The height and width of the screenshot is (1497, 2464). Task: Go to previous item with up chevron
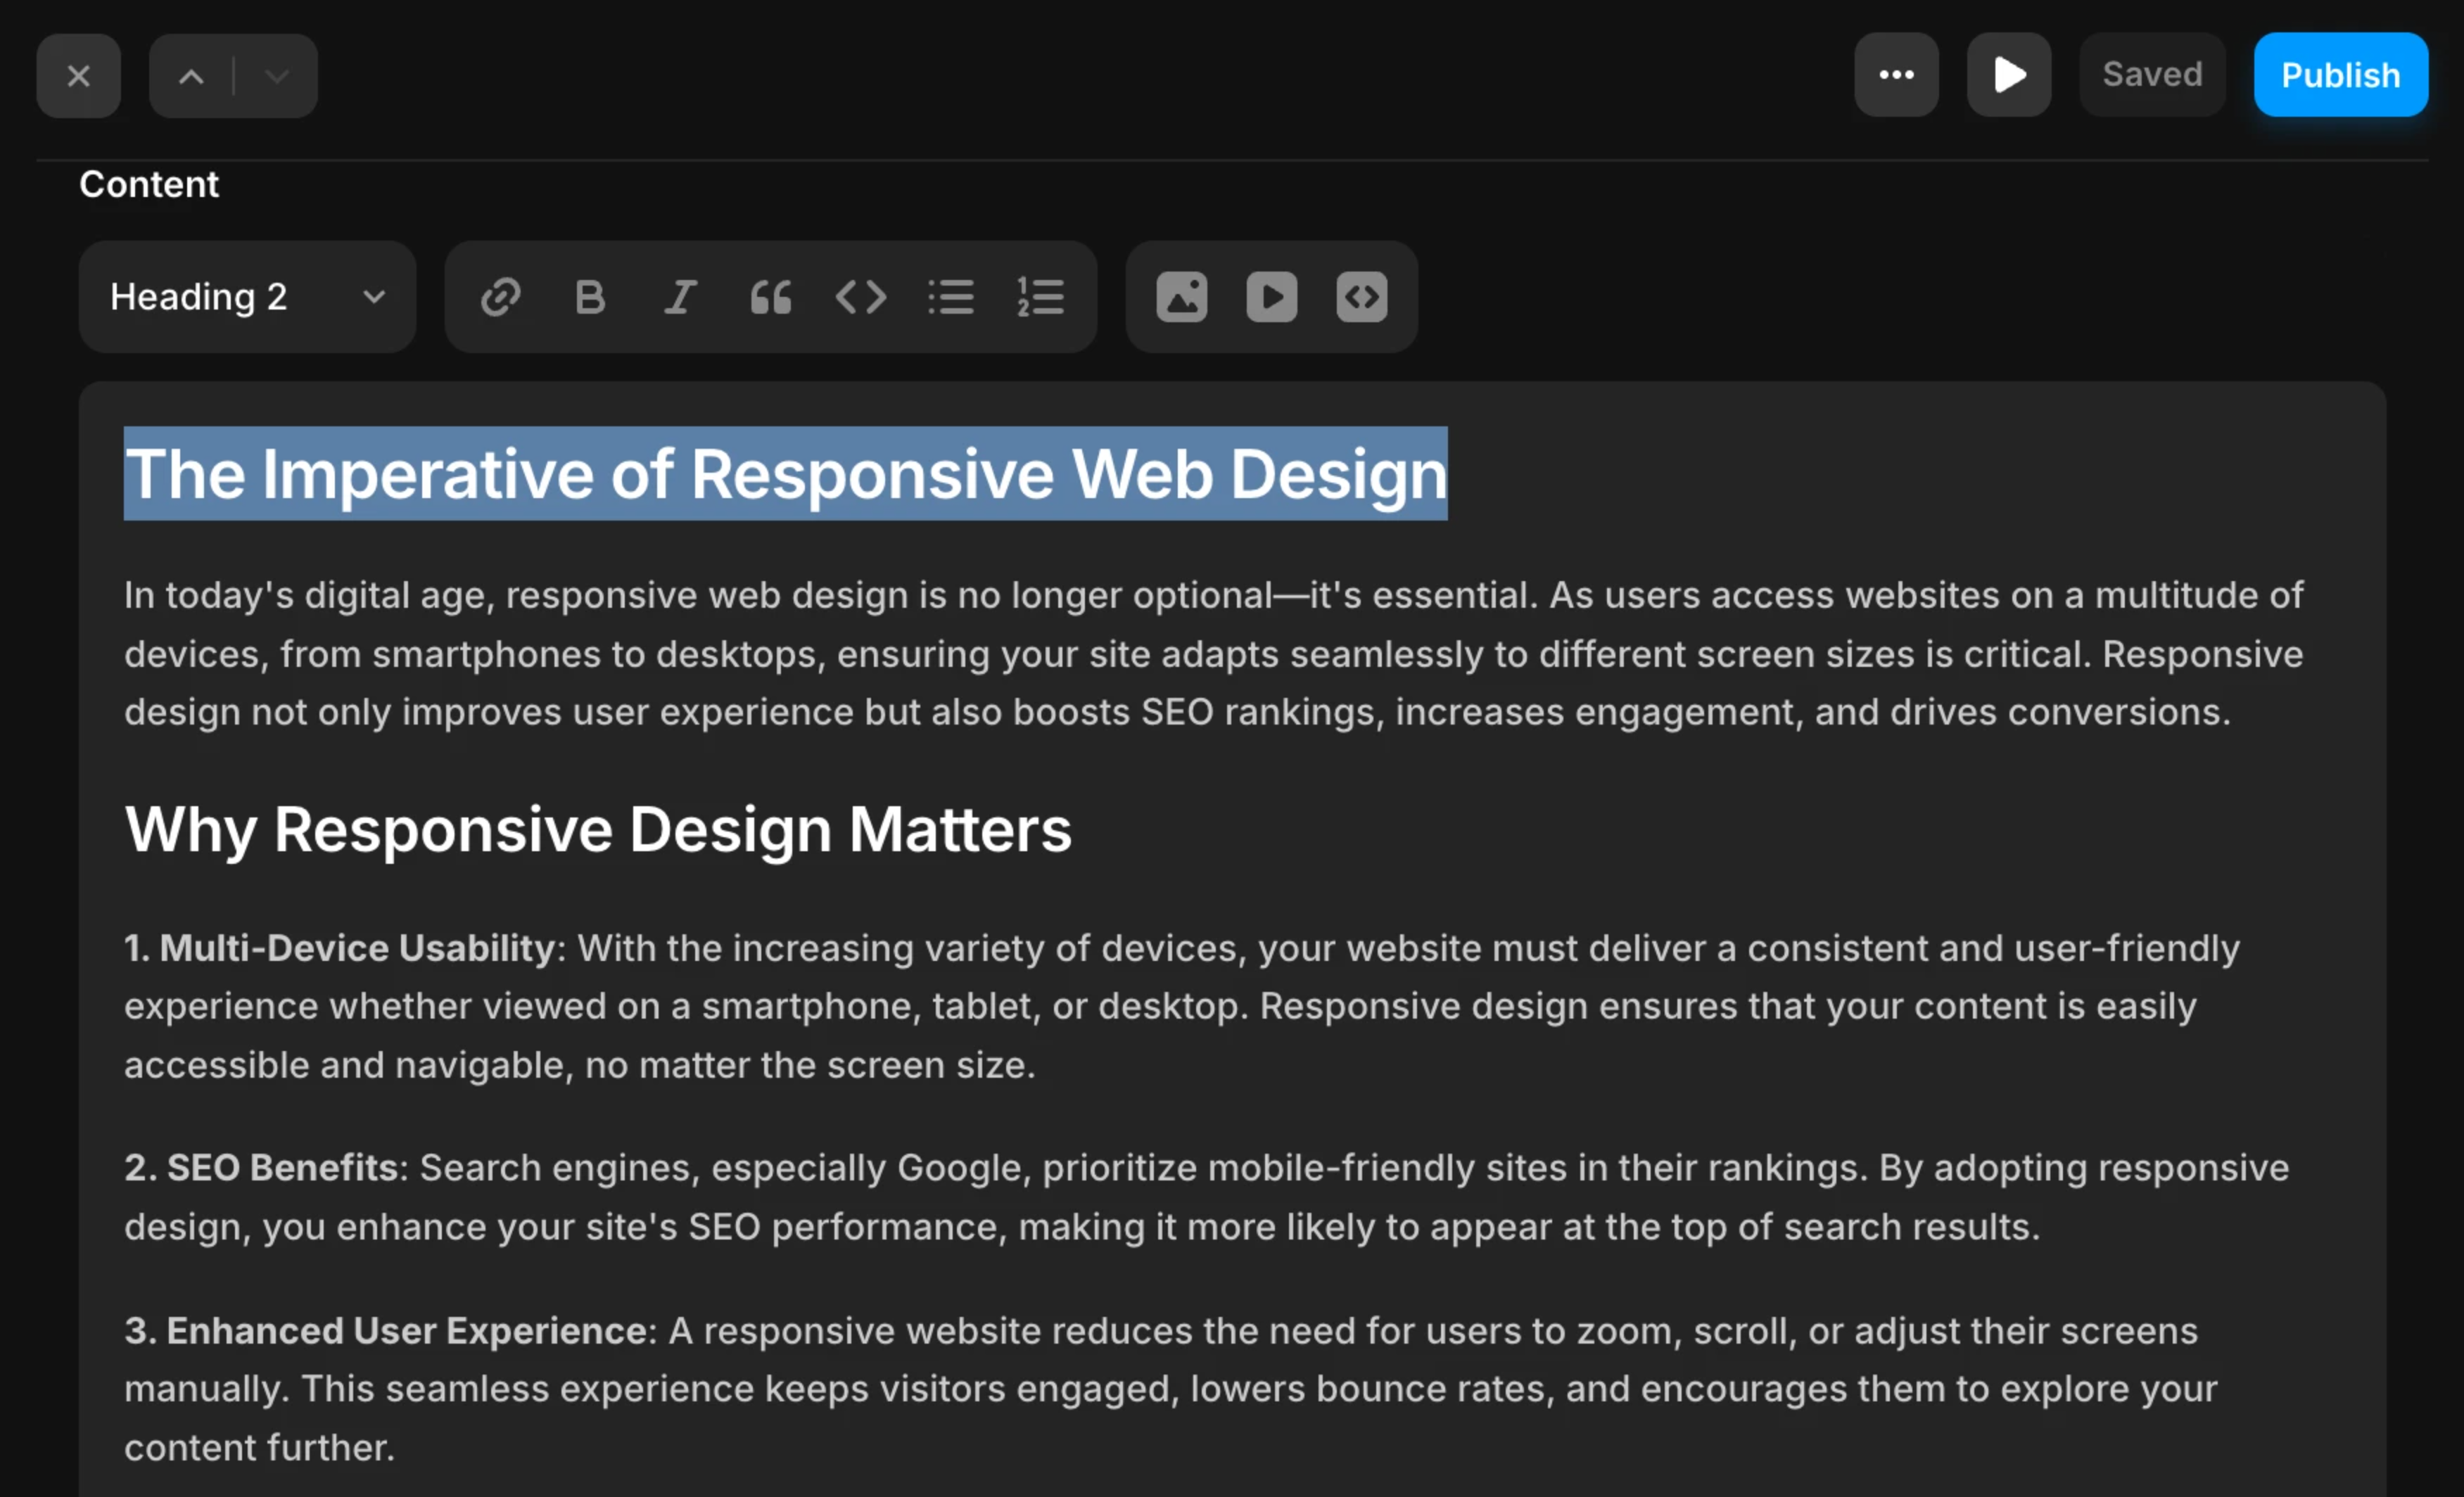pos(191,76)
